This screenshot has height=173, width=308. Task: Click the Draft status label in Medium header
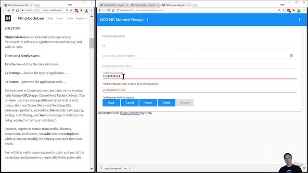pos(50,18)
